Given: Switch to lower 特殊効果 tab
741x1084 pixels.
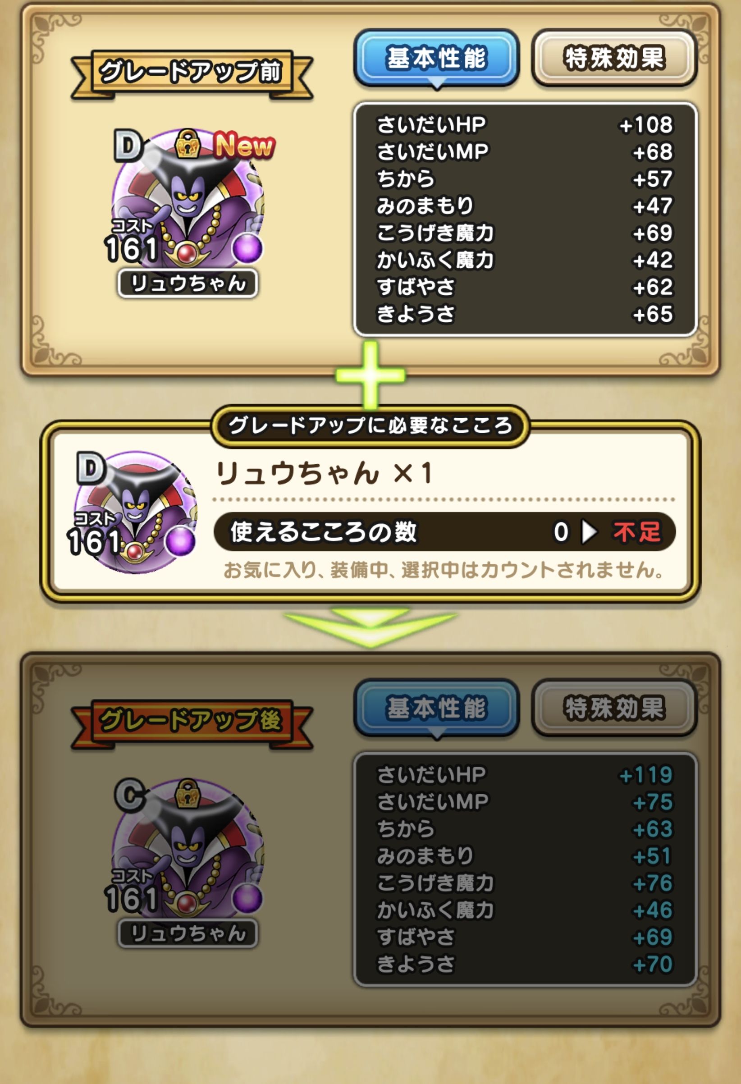Looking at the screenshot, I should pos(614,708).
